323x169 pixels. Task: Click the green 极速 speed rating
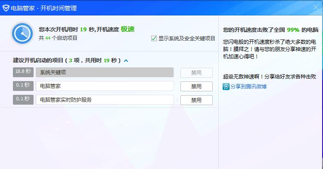pyautogui.click(x=127, y=29)
